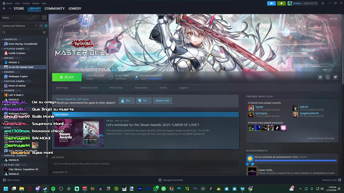
Task: Select Rivals of Aether in the library
Action: point(17,86)
